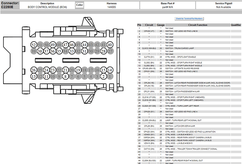This screenshot has width=242, height=164.
Task: Click pin 8 circle in diagram
Action: [x=66, y=76]
